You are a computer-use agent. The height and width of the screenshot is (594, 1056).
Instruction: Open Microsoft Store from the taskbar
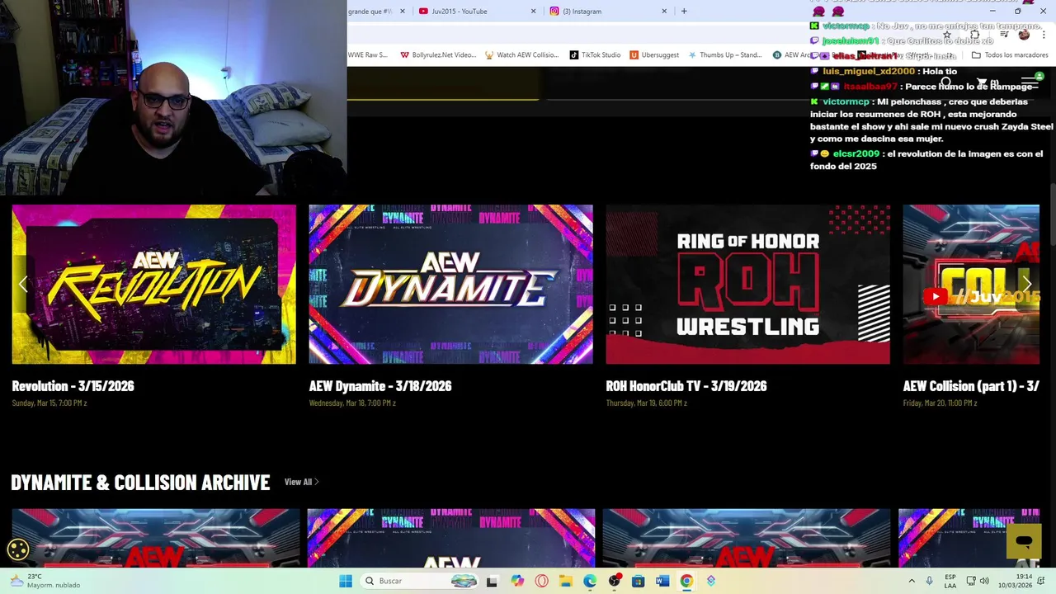[x=638, y=581]
